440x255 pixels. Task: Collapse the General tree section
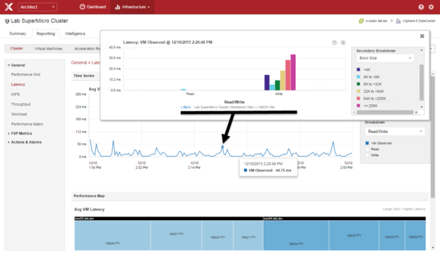9,65
